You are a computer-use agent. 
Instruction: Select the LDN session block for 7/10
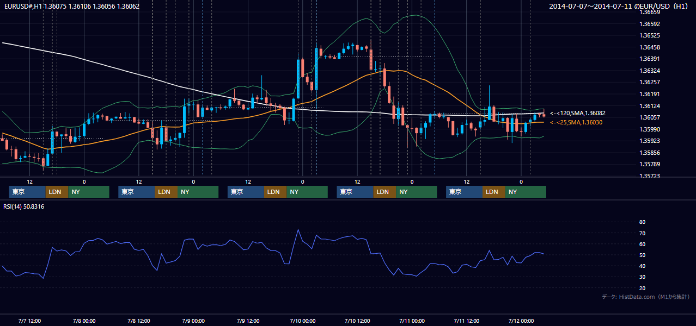pyautogui.click(x=384, y=192)
